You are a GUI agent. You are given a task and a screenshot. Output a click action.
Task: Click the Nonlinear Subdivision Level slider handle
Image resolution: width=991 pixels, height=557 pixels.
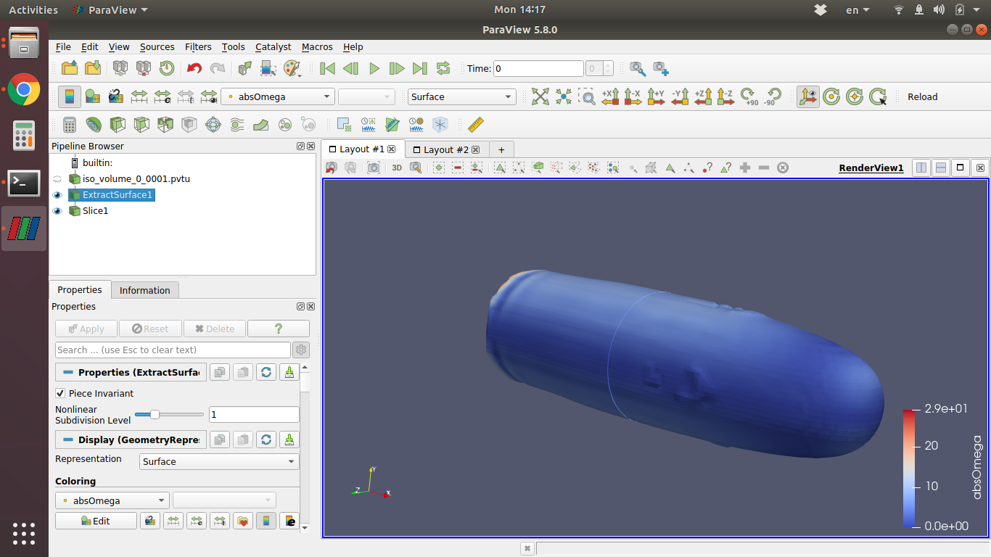click(155, 414)
